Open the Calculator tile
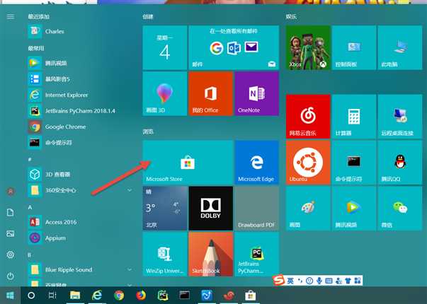 354,117
